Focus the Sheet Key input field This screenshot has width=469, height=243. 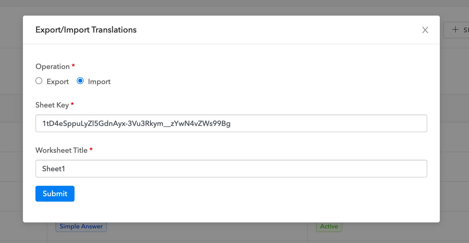[313, 123]
